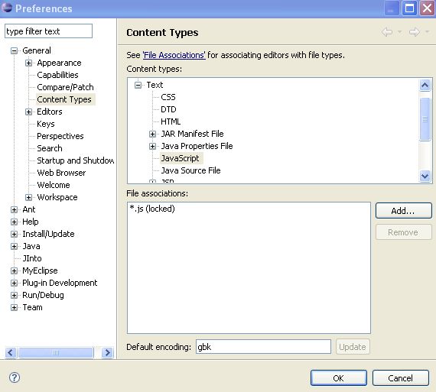Viewport: 436px width, 392px height.
Task: Click the Default encoding text field
Action: (263, 347)
